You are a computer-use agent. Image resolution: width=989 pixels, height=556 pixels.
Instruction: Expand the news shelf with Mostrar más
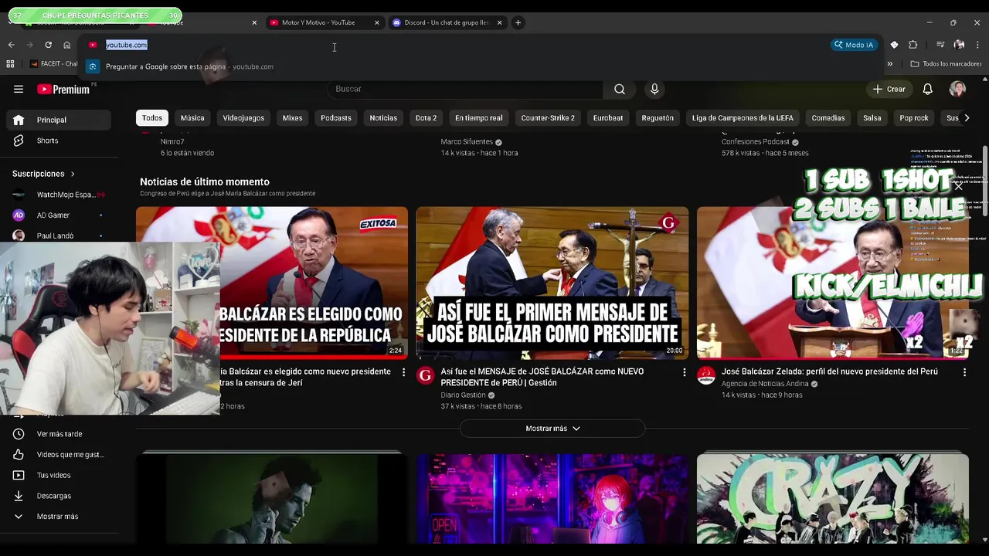coord(552,429)
